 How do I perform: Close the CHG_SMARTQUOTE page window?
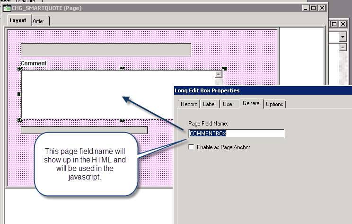322,8
